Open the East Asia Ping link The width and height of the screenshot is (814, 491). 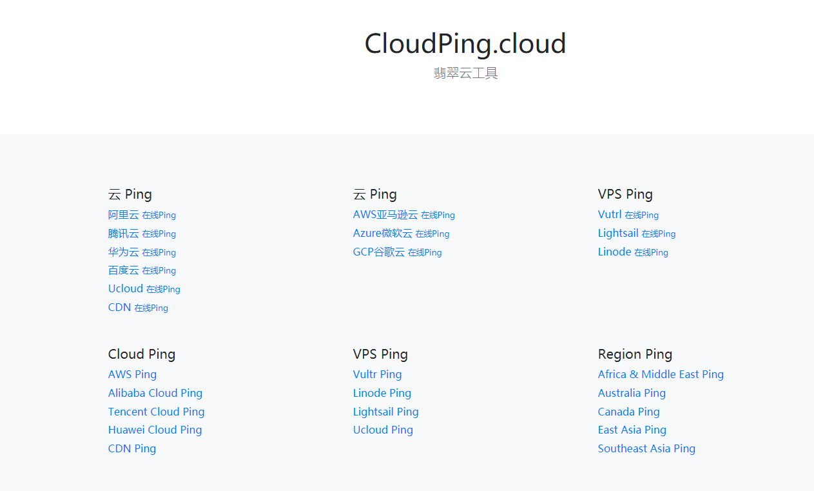(632, 430)
